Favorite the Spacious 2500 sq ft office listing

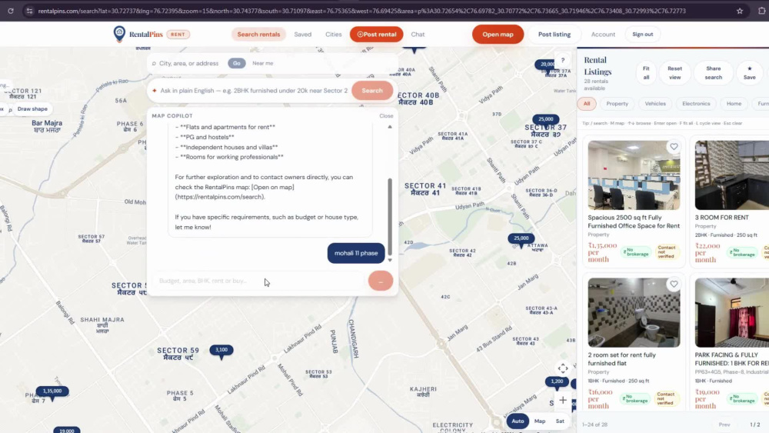point(674,147)
